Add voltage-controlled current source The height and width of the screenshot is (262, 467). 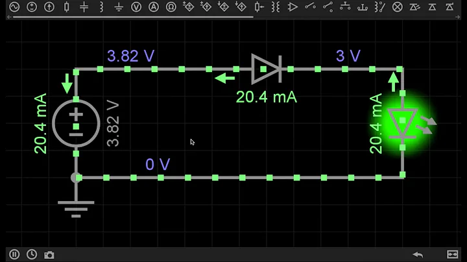tap(206, 7)
